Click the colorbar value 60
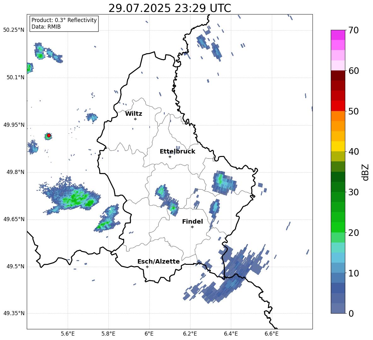Viewport: 373px width, 340px height. 353,71
